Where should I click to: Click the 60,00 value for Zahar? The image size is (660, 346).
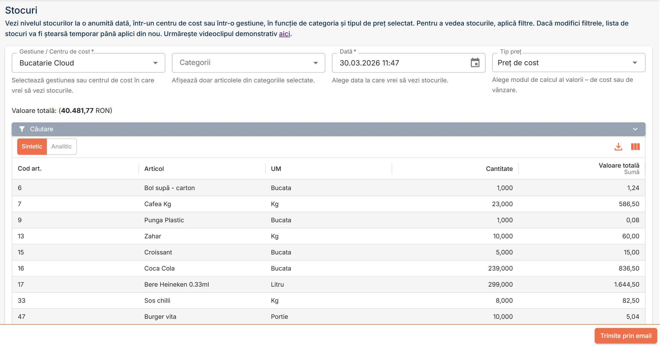tap(631, 236)
